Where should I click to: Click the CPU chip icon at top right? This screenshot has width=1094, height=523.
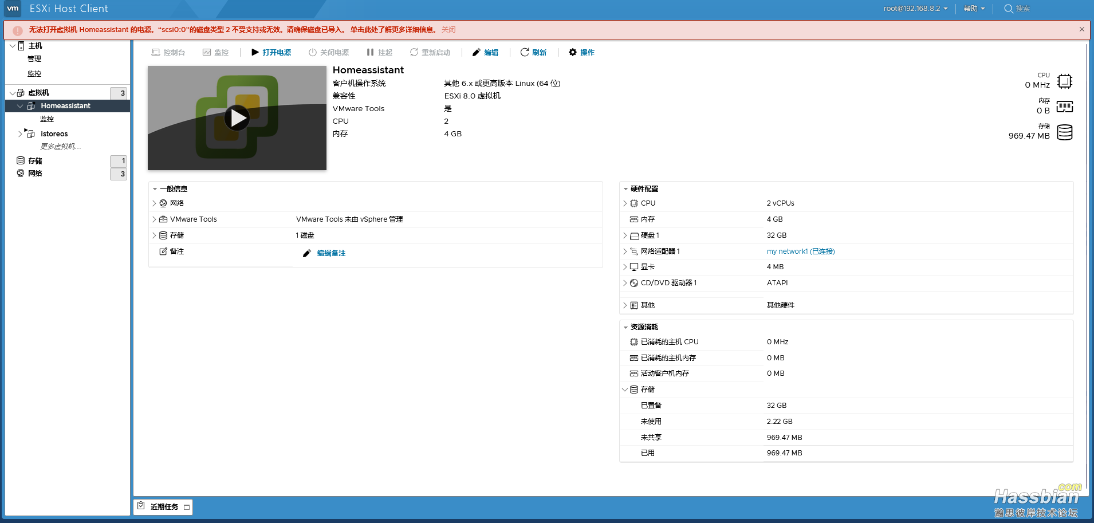[x=1065, y=81]
